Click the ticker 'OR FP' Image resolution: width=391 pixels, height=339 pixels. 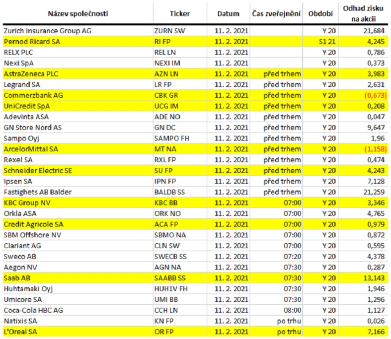coord(164,332)
